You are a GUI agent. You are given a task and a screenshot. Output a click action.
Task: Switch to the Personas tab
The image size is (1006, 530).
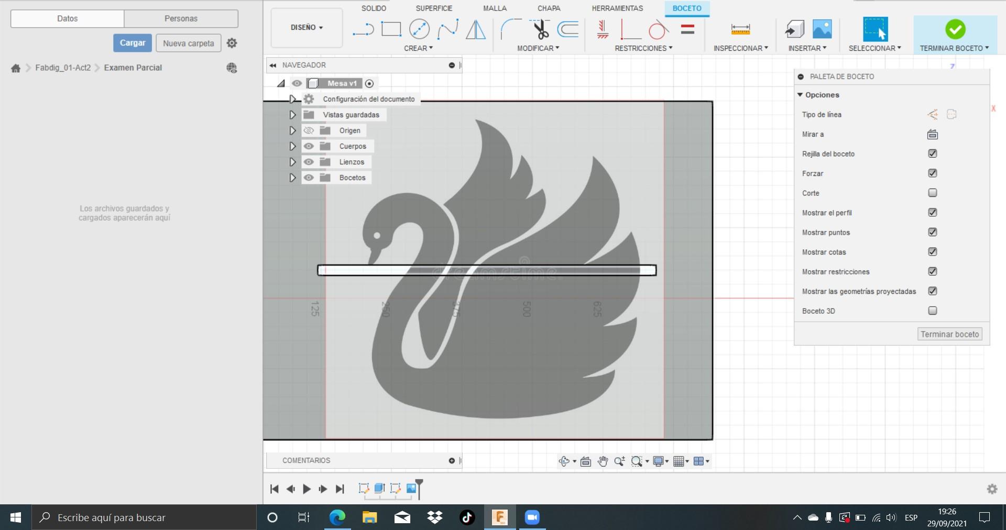[x=181, y=18]
